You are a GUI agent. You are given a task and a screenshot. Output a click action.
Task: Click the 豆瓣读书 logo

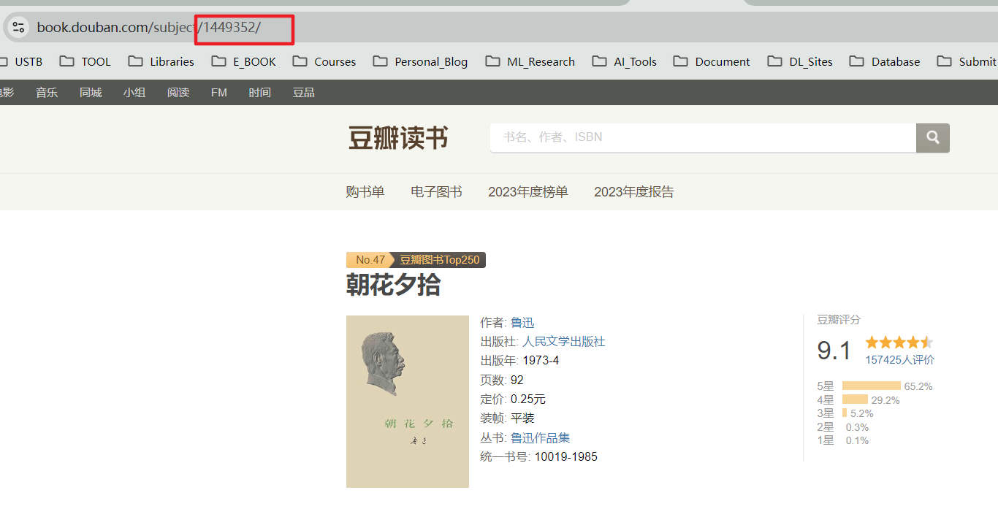pos(398,137)
